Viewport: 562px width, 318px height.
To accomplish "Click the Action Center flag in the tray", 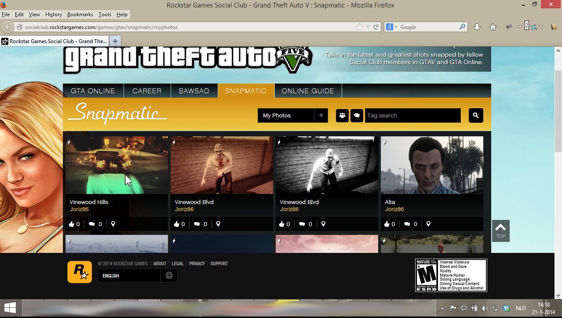I will pos(453,308).
